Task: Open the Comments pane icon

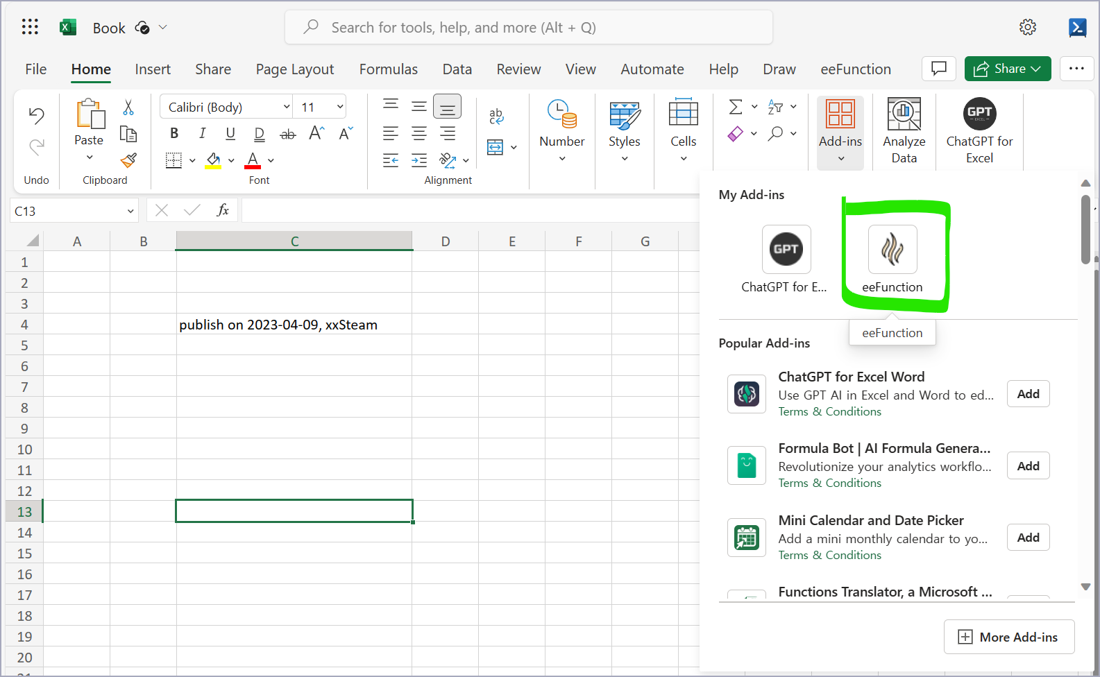Action: (939, 69)
